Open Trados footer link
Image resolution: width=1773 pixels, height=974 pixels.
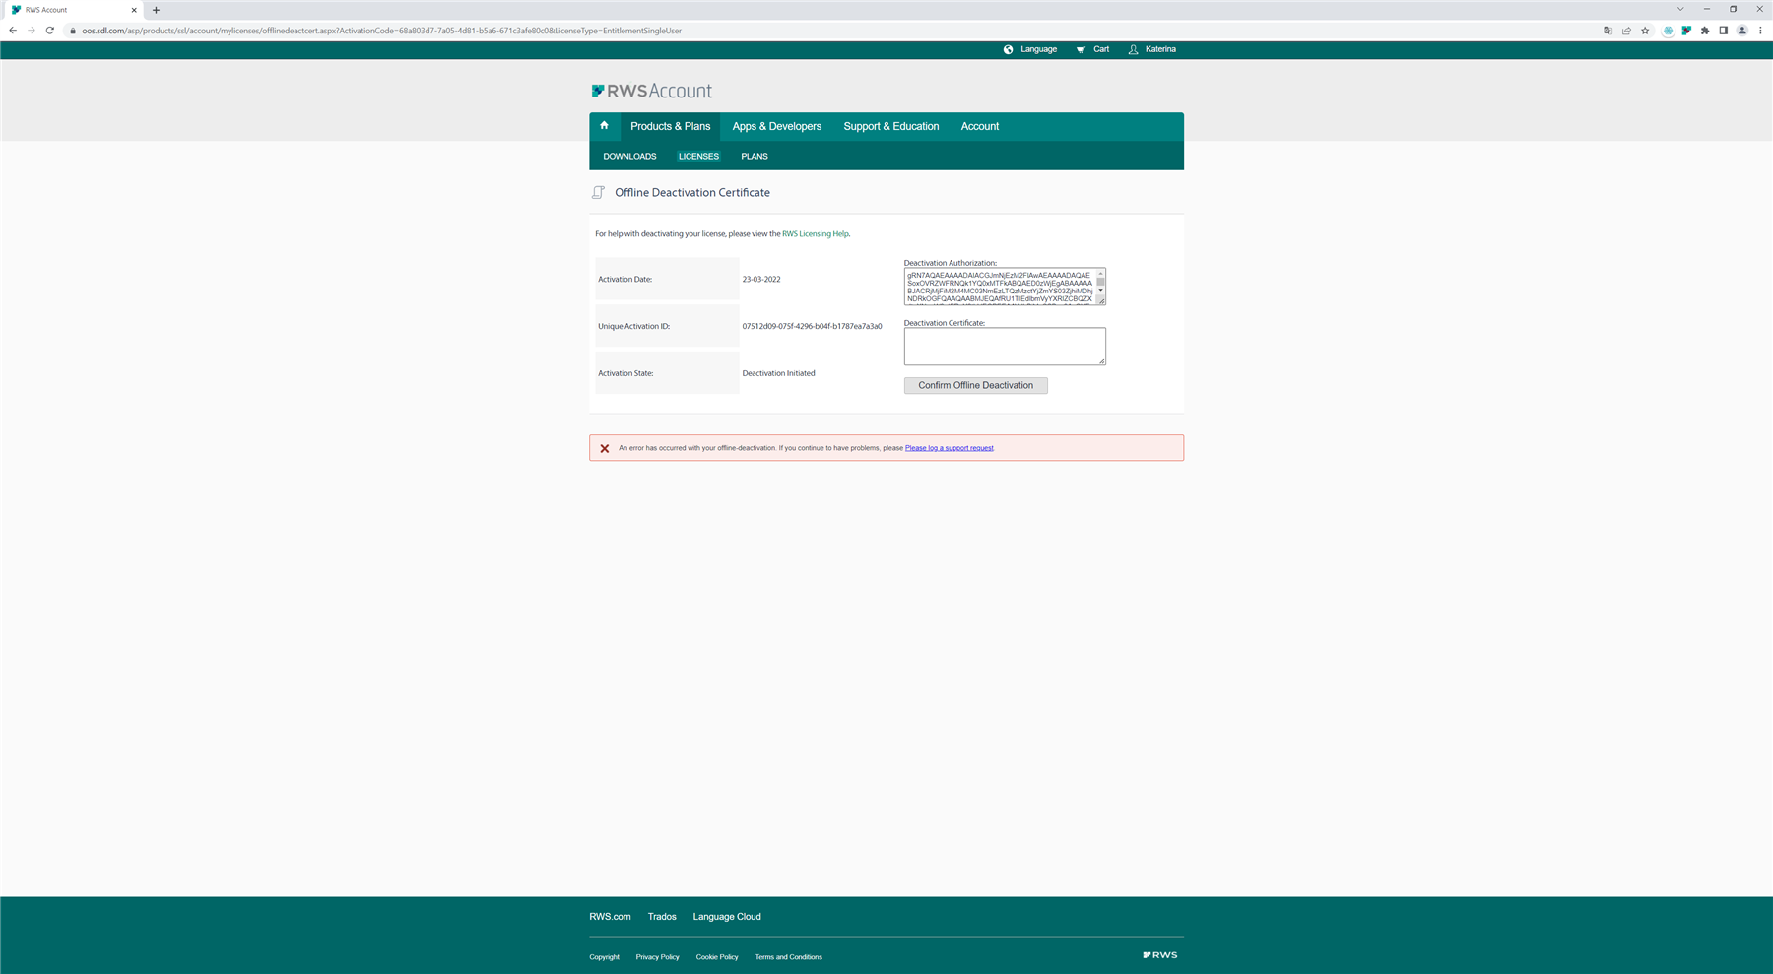click(662, 917)
